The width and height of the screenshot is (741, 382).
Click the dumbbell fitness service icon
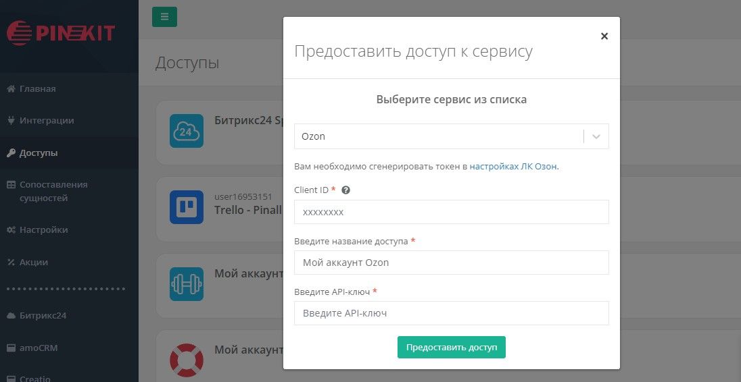(x=186, y=284)
